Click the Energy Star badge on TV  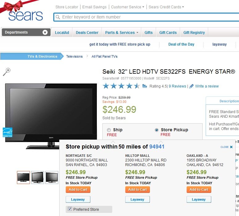point(7,132)
